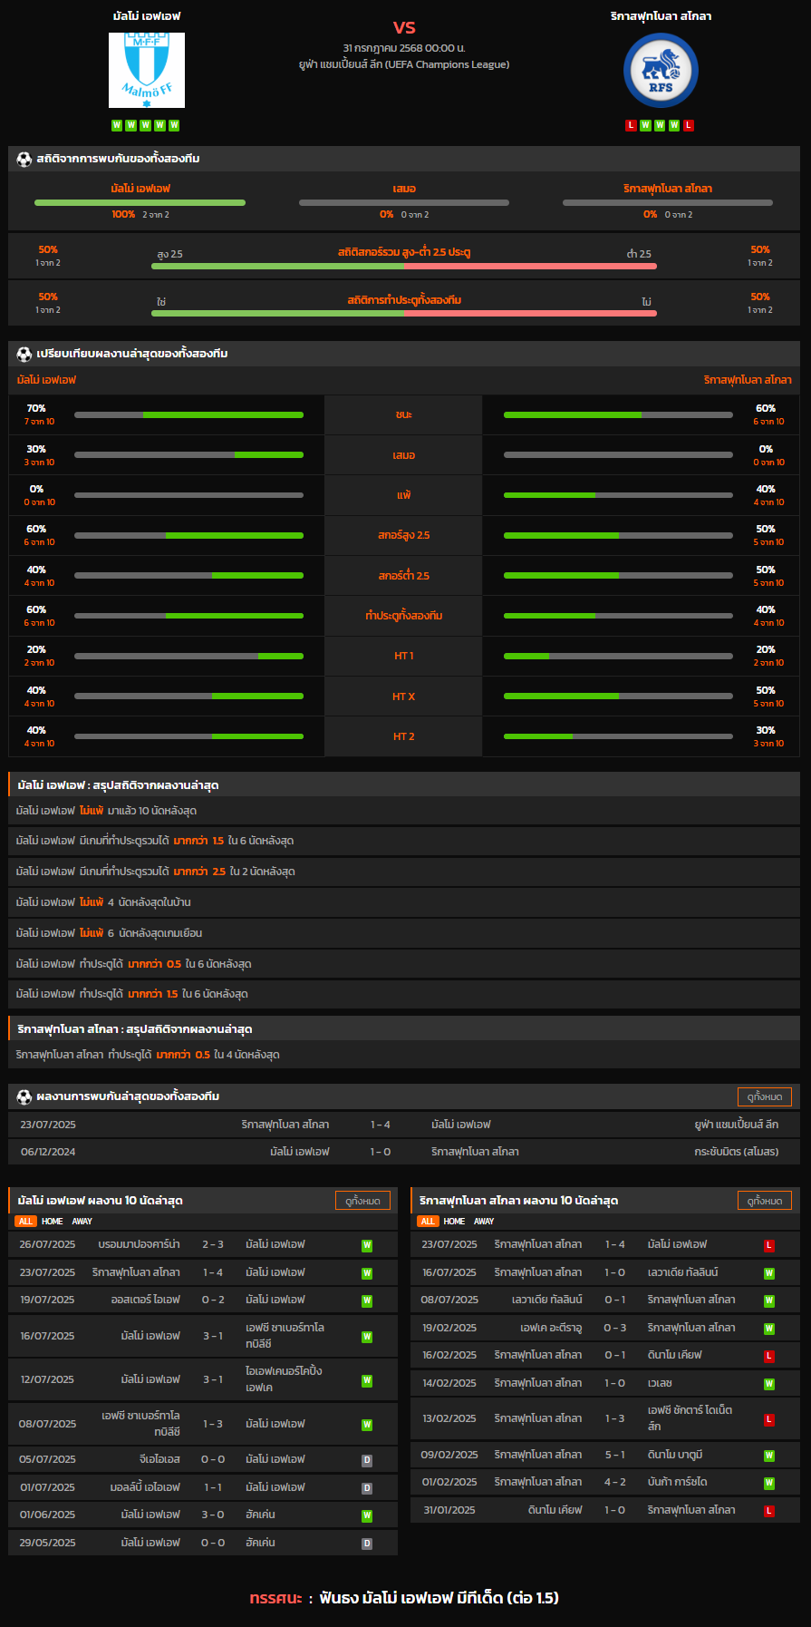The width and height of the screenshot is (811, 1627).
Task: Click L badge for 31/01/2025 RFS match
Action: point(769,1511)
